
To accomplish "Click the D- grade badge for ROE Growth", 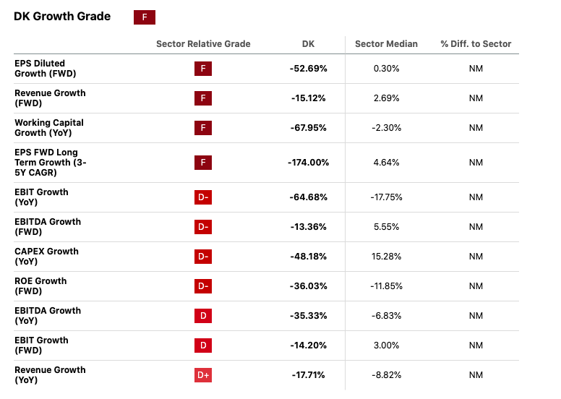I will [203, 286].
